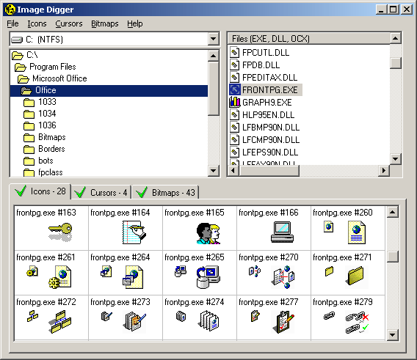
Task: Switch to the Bitmaps - 43 tab
Action: click(x=165, y=192)
